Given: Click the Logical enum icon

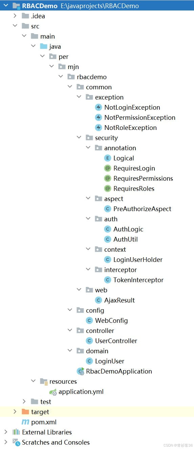Looking at the screenshot, I should coord(108,158).
